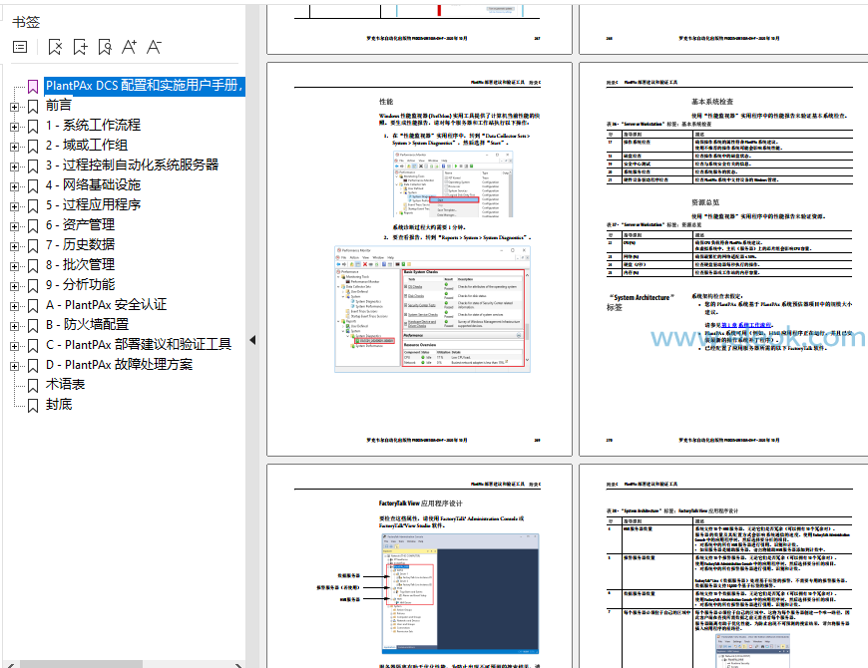Click the blue chapter link on page 270
This screenshot has width=868, height=668.
coord(746,325)
